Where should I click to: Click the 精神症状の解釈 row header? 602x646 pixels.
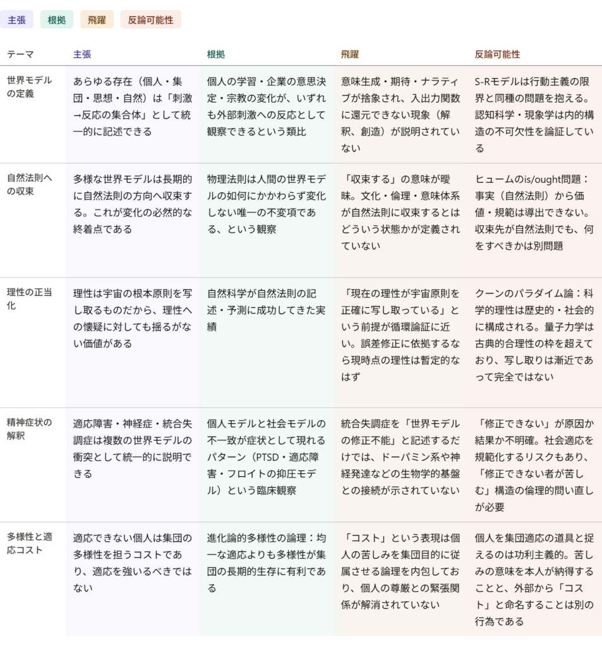pos(30,429)
